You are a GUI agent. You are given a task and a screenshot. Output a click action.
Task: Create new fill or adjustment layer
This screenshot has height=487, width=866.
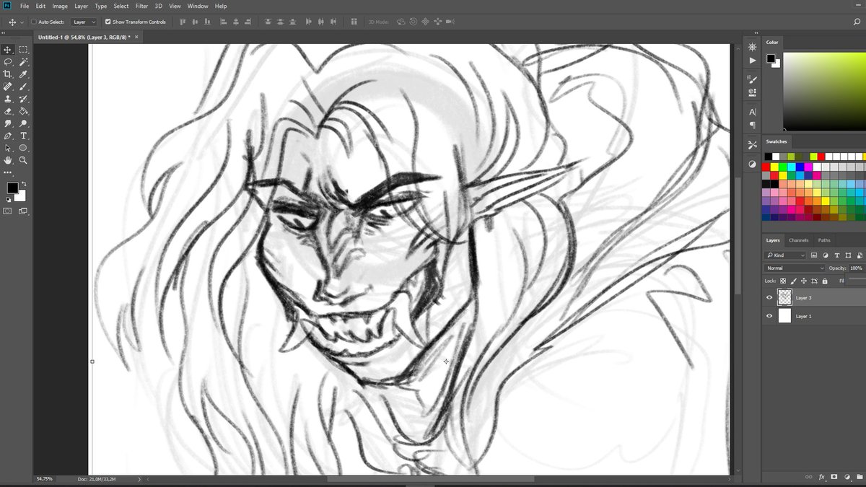847,477
